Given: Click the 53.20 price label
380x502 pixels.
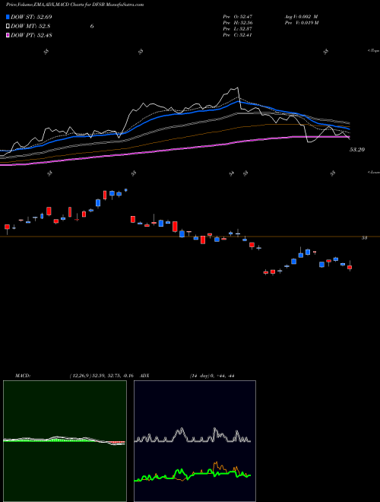Looking at the screenshot, I should pyautogui.click(x=357, y=150).
